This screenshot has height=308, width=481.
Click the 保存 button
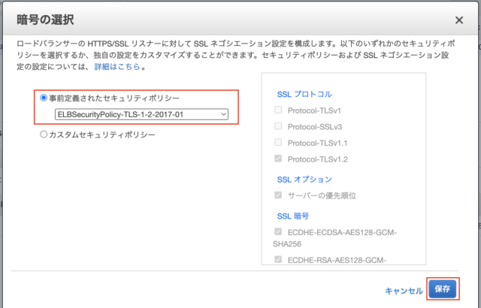click(x=443, y=288)
